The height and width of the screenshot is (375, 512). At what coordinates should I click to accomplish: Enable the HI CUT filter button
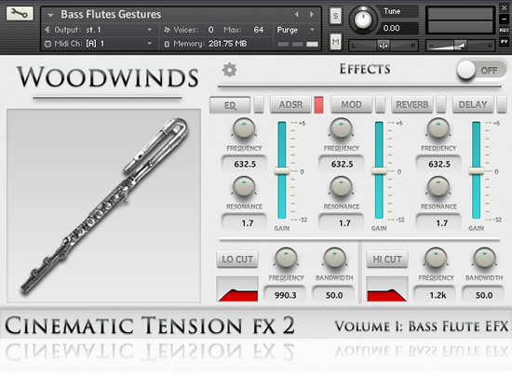coord(387,259)
